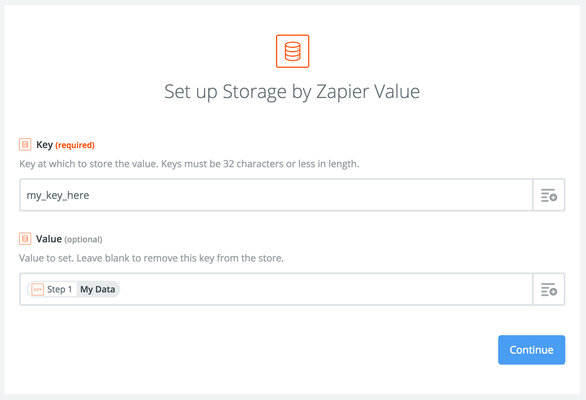
Task: Click the gray "(optional)" text
Action: 83,239
